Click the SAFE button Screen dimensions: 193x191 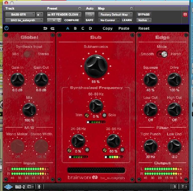point(89,20)
